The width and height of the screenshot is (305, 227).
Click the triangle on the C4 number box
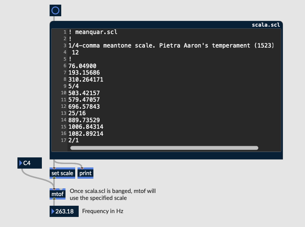21,163
